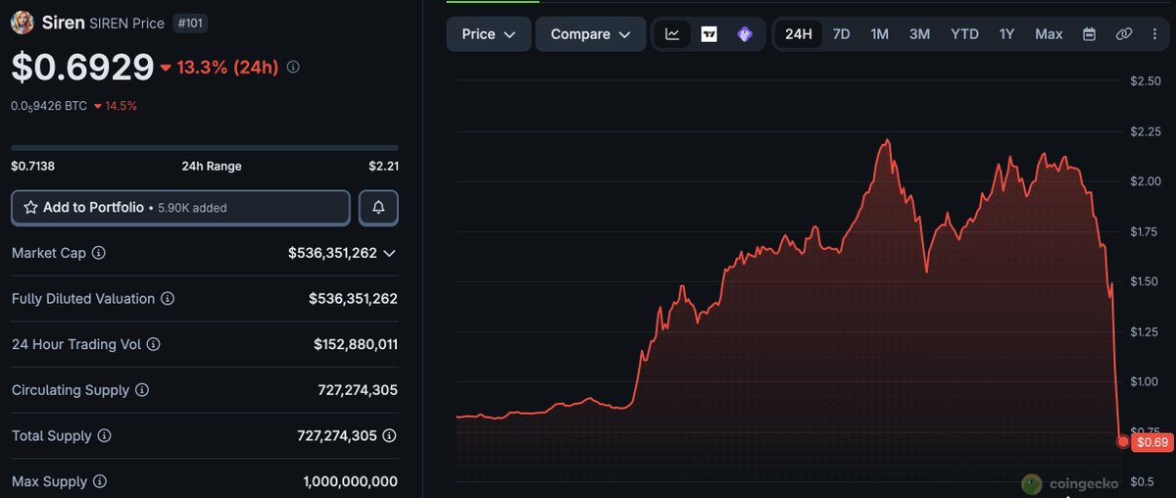Click the $0.7138 range low value
1176x498 pixels.
[x=32, y=167]
